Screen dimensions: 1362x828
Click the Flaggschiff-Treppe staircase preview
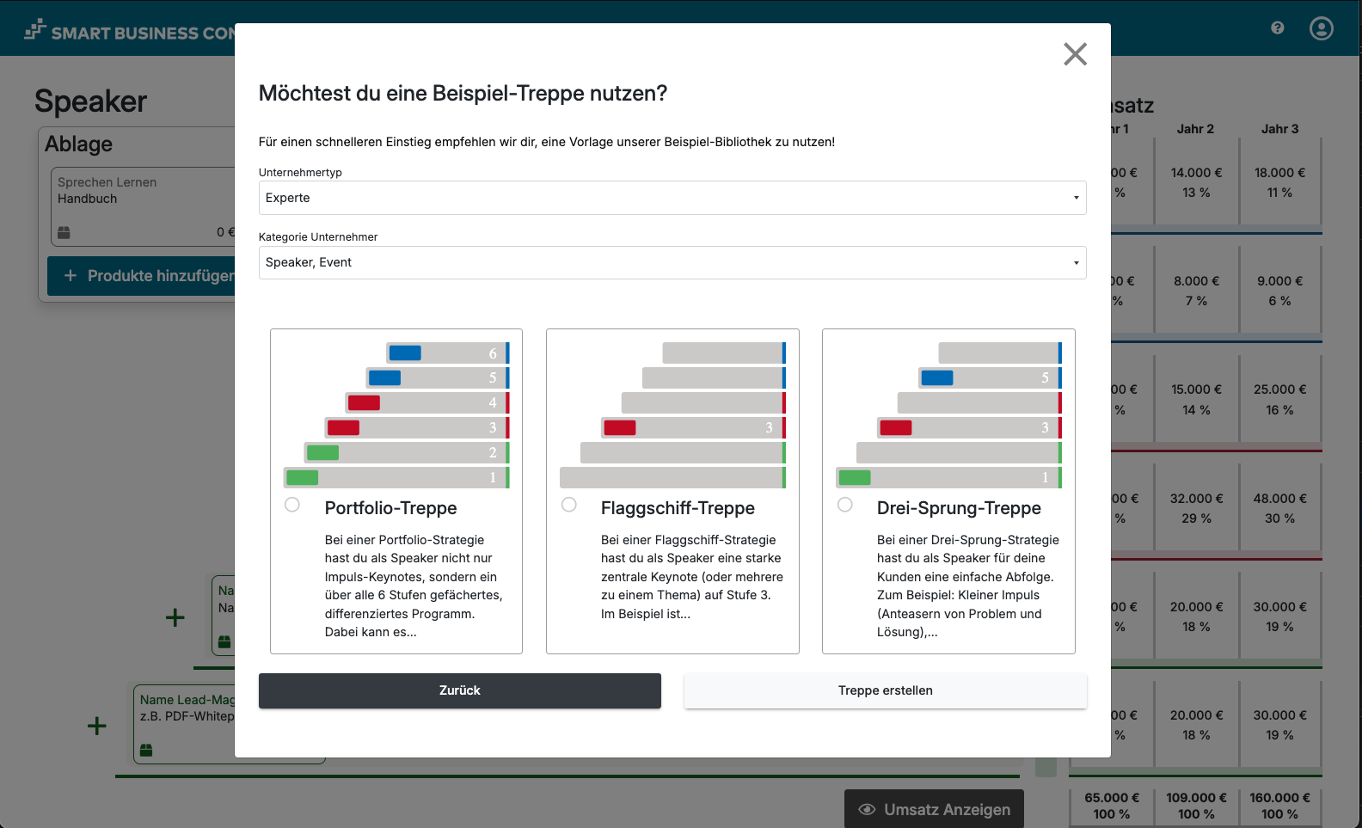click(672, 414)
